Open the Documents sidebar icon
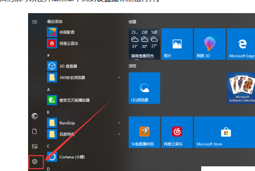 [35, 131]
